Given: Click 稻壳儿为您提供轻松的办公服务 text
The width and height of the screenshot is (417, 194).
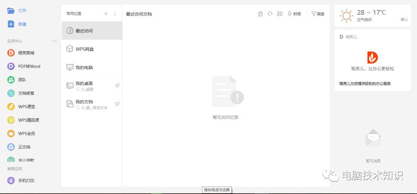Looking at the screenshot, I should coord(365,83).
